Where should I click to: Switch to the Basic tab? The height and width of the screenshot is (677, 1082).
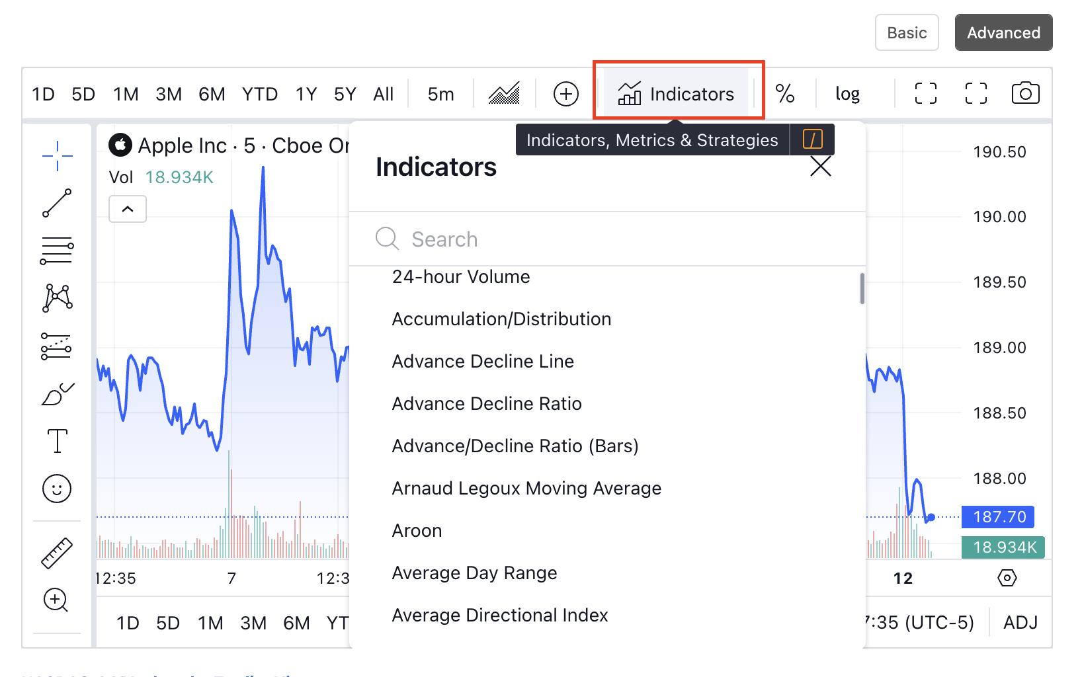(907, 32)
